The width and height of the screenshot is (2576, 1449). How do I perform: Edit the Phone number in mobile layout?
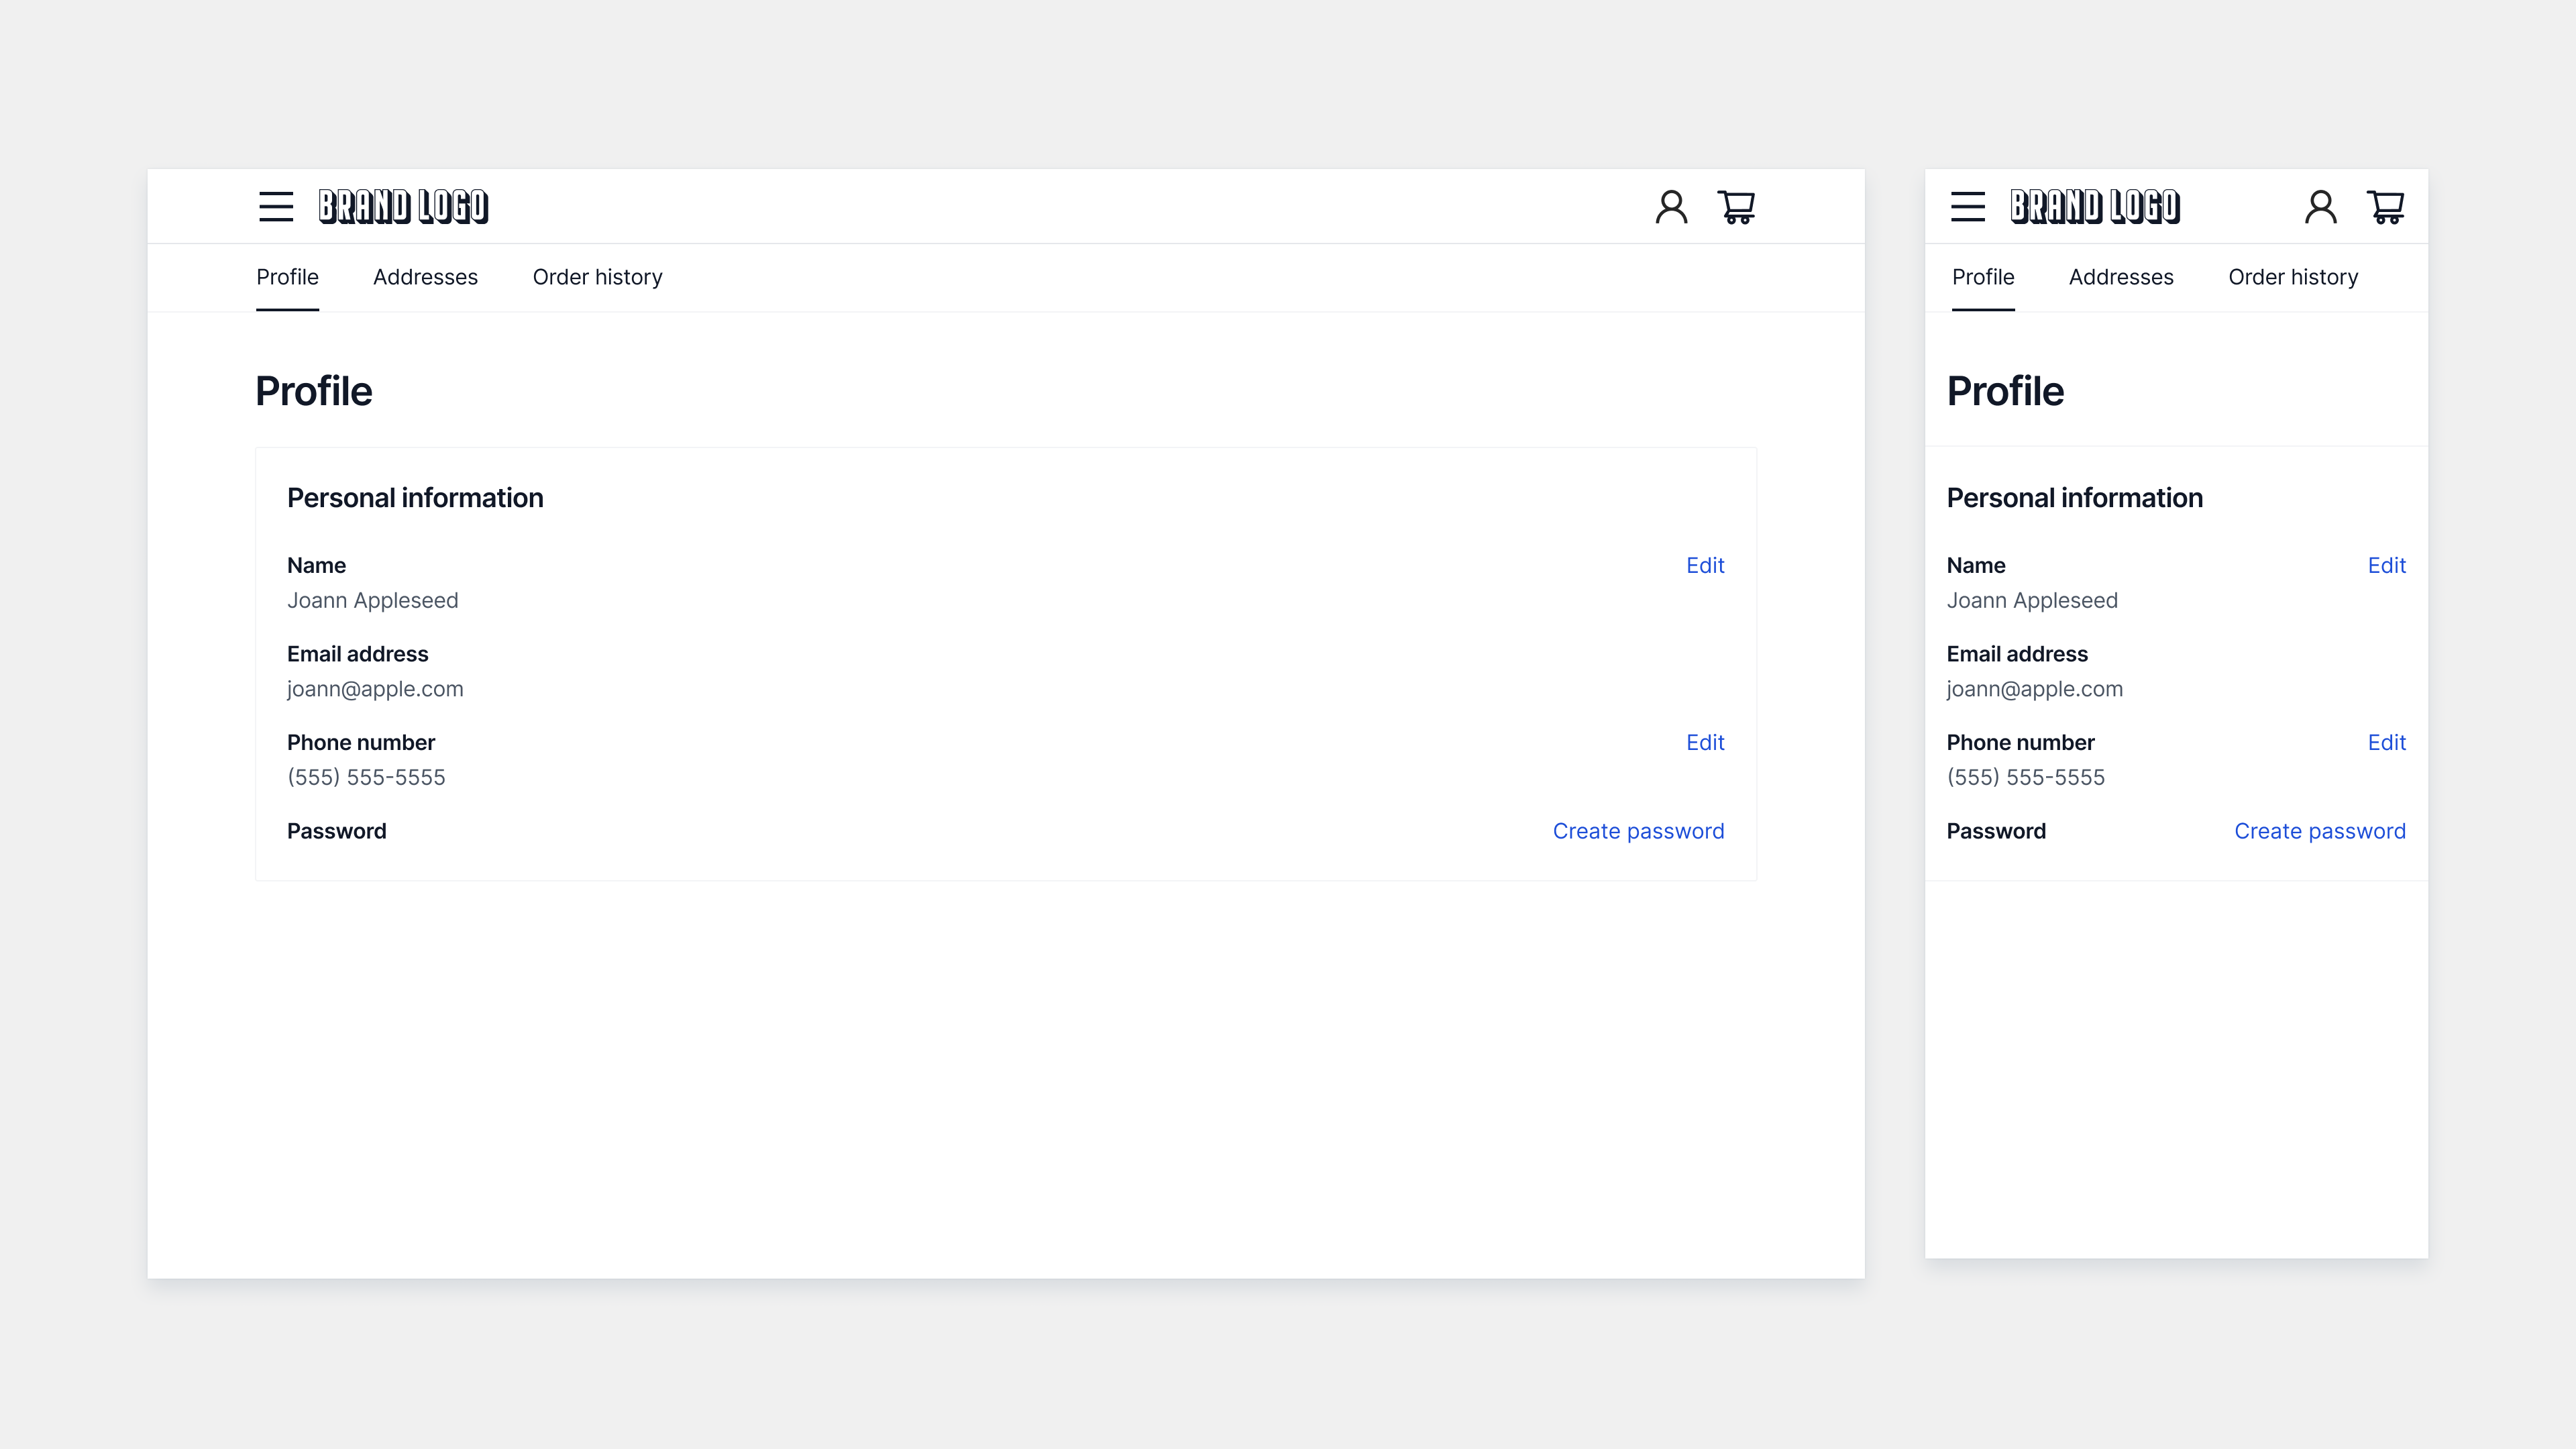[x=2386, y=743]
